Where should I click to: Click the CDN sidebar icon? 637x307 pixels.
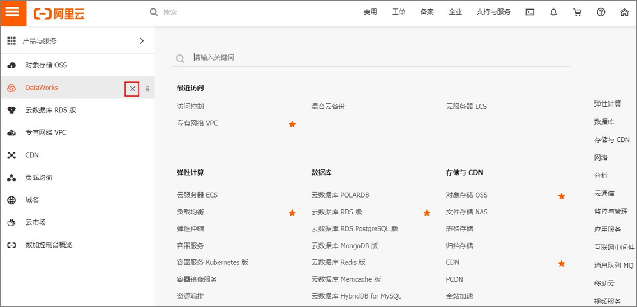[12, 155]
